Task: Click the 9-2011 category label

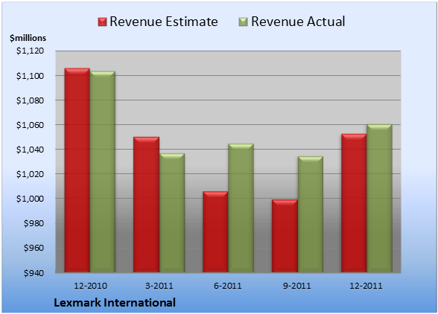Action: coord(296,286)
